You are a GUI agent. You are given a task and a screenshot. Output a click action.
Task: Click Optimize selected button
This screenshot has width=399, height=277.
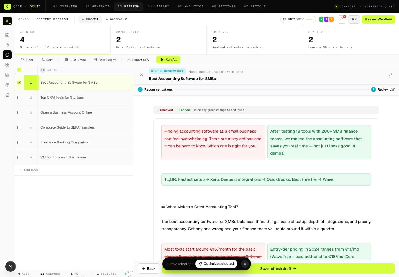[x=216, y=264]
